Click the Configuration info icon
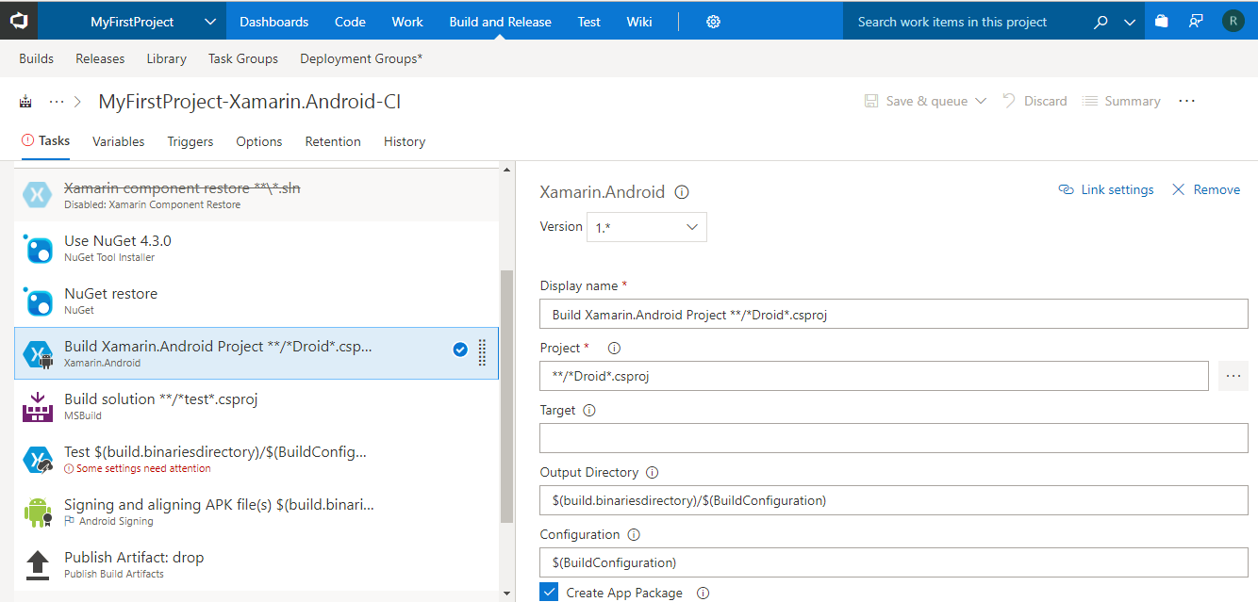Image resolution: width=1258 pixels, height=602 pixels. coord(634,535)
